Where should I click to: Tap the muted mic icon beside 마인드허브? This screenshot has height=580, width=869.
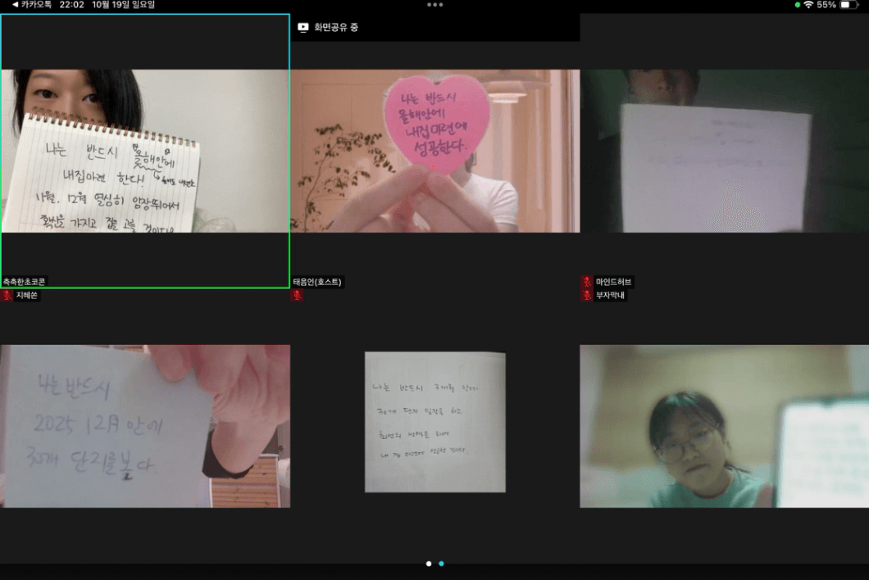(x=587, y=282)
